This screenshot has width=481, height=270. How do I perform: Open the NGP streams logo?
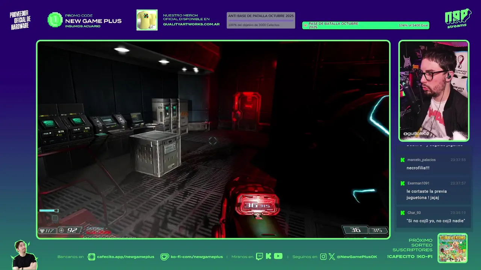[x=458, y=18]
